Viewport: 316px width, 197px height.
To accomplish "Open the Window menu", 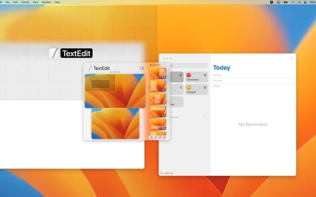I will [x=46, y=2].
